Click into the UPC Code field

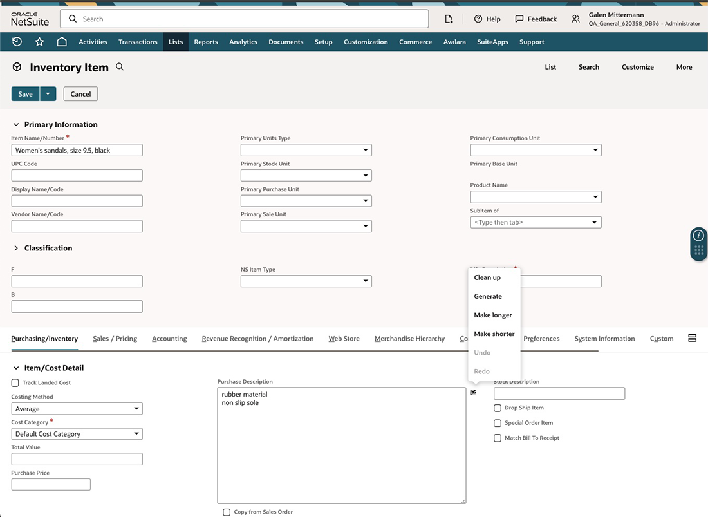77,176
